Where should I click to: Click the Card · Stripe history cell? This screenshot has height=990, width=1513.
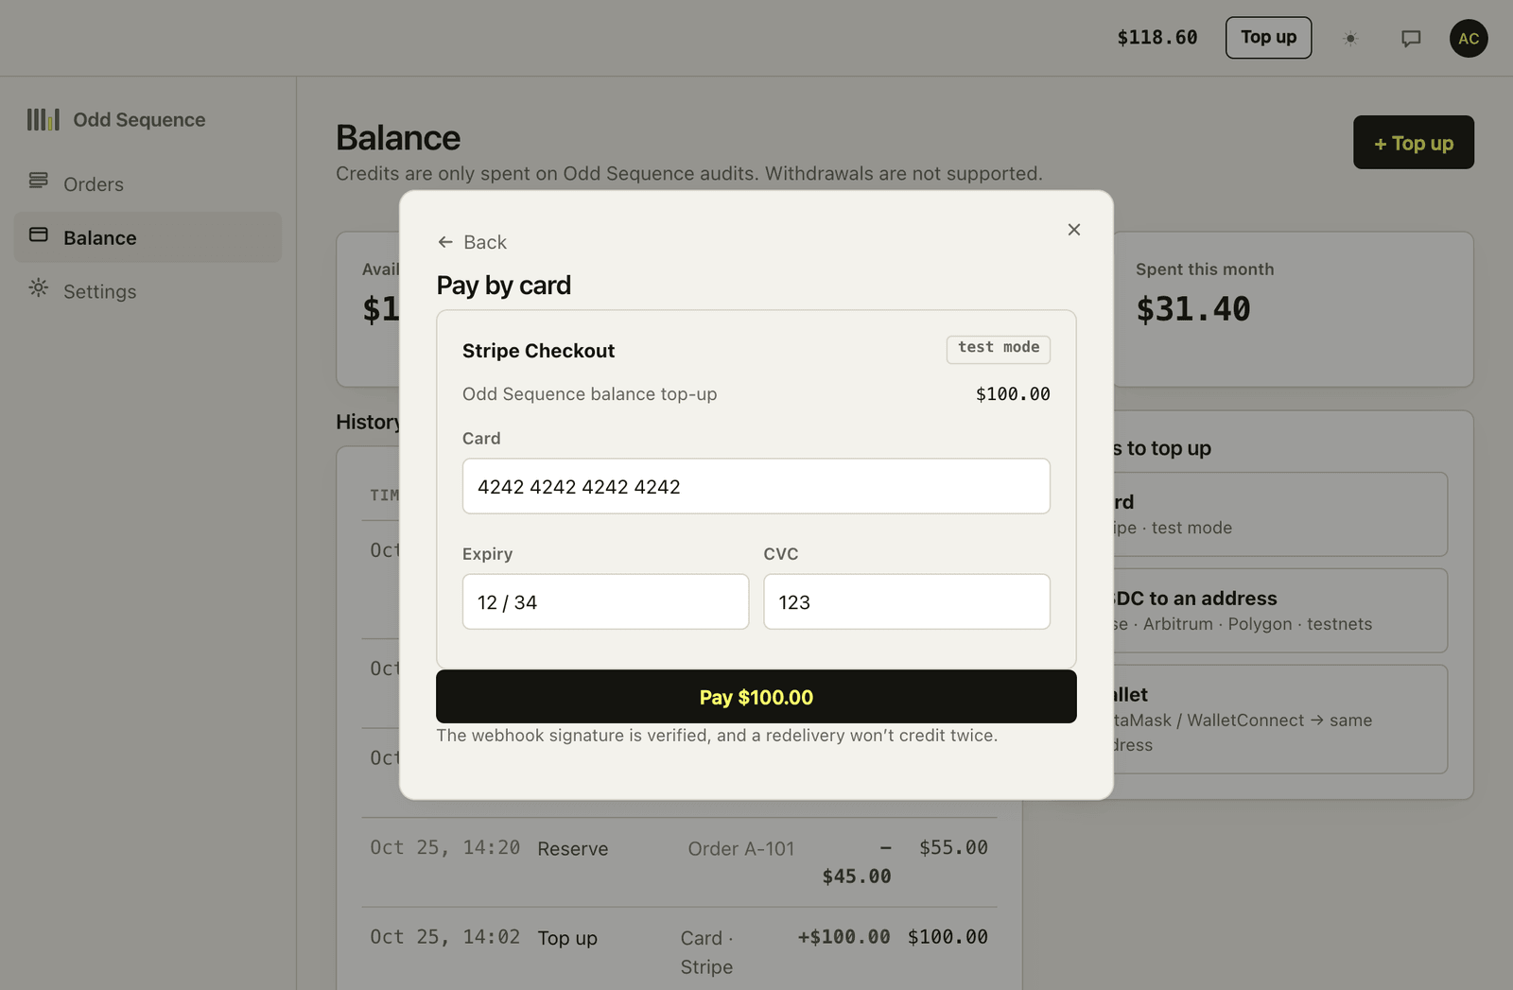(707, 952)
